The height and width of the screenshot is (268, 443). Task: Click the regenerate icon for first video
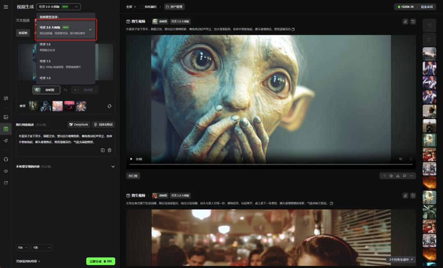coord(413,21)
